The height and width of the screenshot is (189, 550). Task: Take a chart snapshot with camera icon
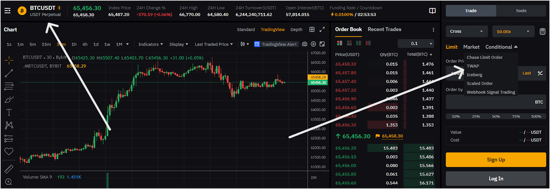point(305,44)
